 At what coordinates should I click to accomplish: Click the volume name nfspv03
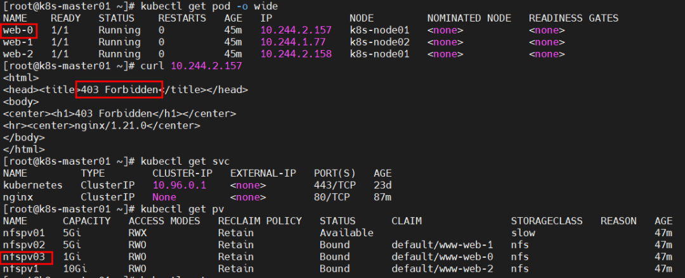[23, 256]
